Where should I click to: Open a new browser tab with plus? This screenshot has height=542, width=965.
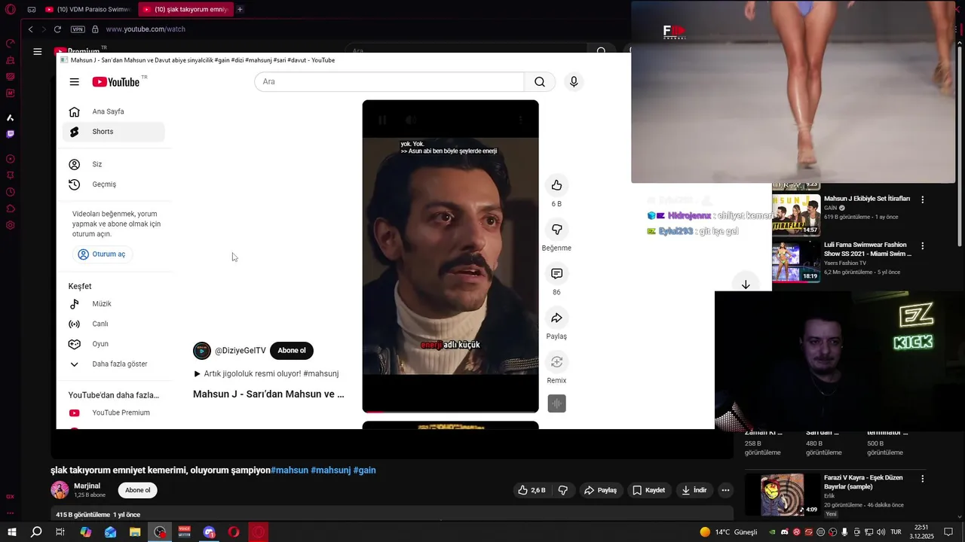pos(240,9)
